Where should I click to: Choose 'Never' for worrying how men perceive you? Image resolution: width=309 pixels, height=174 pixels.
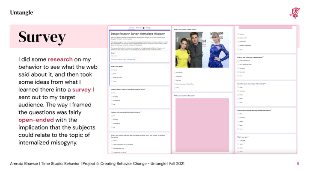[x=240, y=125]
